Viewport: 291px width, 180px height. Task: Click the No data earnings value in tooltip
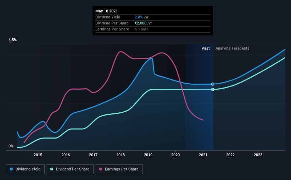[x=141, y=29]
